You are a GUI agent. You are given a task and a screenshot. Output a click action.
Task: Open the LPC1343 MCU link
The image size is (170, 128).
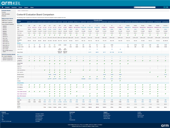coord(44,27)
